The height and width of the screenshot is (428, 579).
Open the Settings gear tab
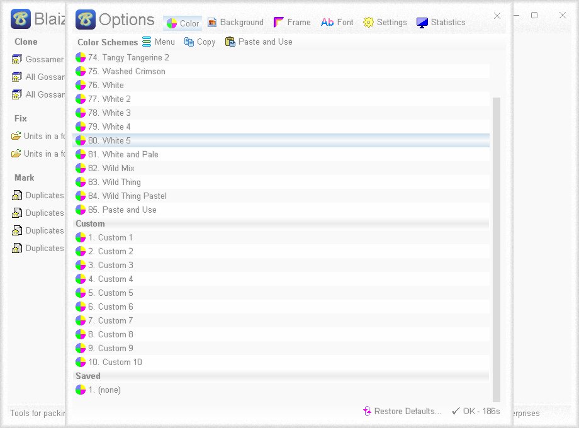coord(368,23)
